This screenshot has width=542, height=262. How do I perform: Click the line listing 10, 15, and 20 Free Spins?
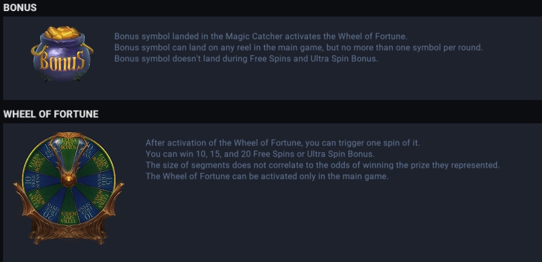pyautogui.click(x=260, y=154)
